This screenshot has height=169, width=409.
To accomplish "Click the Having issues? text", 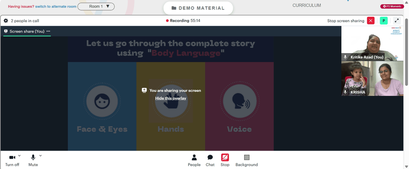I will [21, 7].
